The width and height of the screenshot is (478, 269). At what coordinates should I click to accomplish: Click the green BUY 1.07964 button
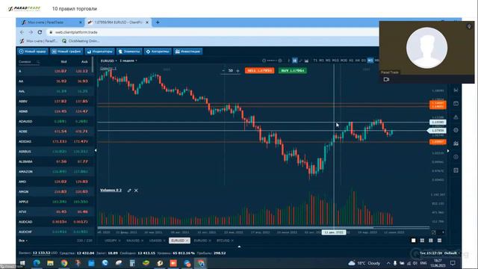(292, 70)
